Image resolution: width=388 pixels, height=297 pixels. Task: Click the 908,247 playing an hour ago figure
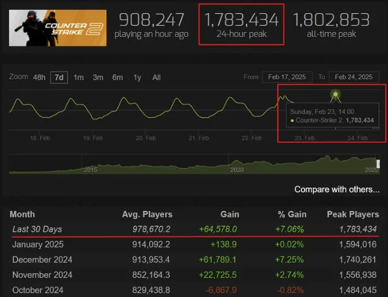pos(151,20)
